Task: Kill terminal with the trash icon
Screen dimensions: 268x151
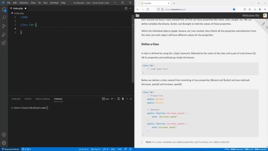Action: (123, 99)
